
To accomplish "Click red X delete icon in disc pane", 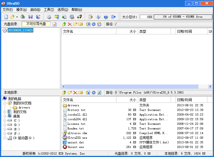I will [x=70, y=24].
